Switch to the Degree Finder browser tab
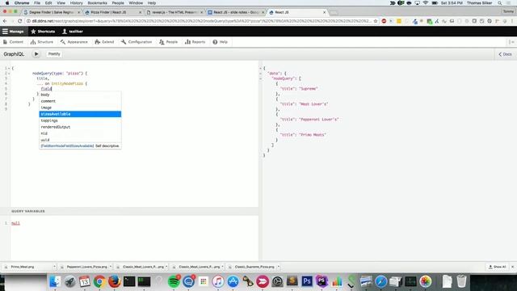The width and height of the screenshot is (517, 291). pos(51,12)
